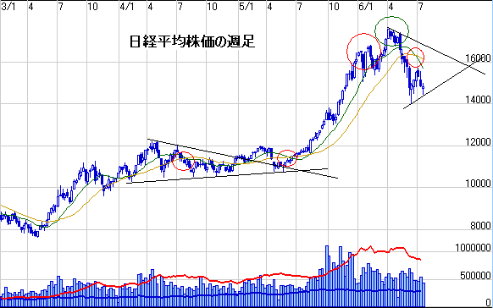This screenshot has height=308, width=493.
Task: Select the 4/1 date label
Action: click(127, 7)
